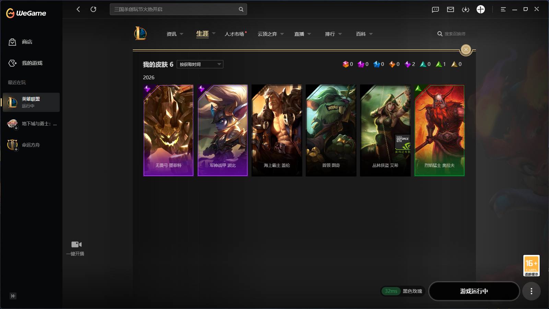Open 我的游戏 in the sidebar

[x=31, y=63]
